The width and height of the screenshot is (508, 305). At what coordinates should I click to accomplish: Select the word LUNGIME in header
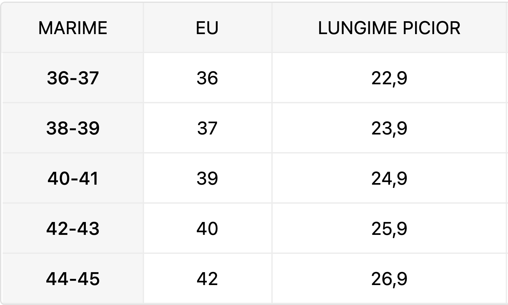358,28
